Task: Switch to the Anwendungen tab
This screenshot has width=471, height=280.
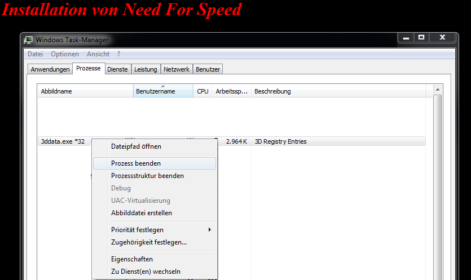Action: (x=51, y=69)
